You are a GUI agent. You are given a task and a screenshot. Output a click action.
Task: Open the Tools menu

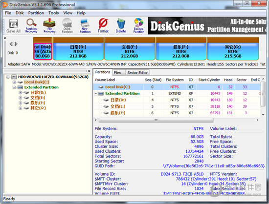(x=53, y=13)
